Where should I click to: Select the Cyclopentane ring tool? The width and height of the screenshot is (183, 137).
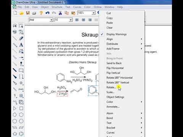click(15, 115)
